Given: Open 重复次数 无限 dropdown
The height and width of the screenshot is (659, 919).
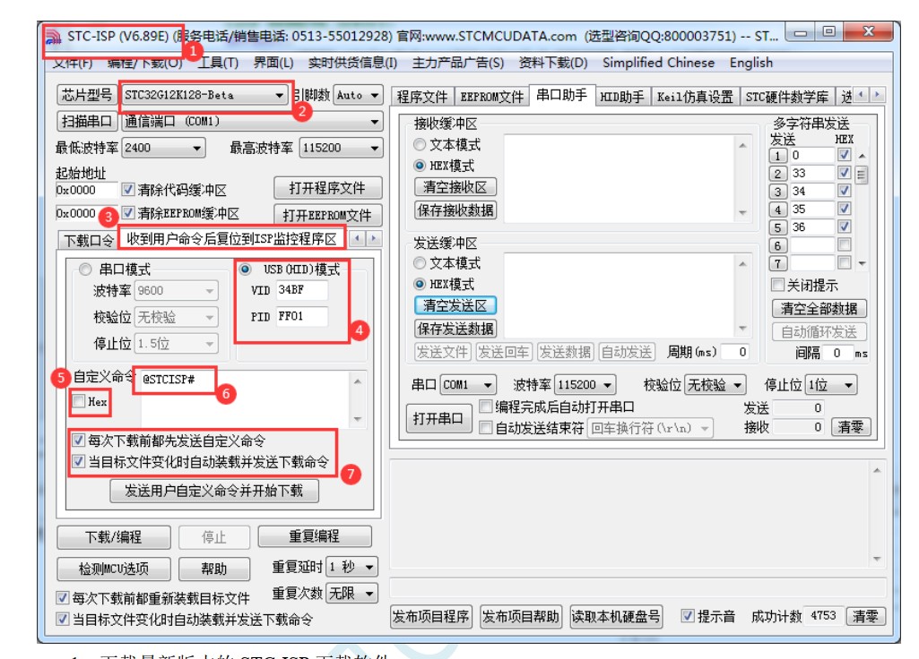Looking at the screenshot, I should pyautogui.click(x=351, y=594).
